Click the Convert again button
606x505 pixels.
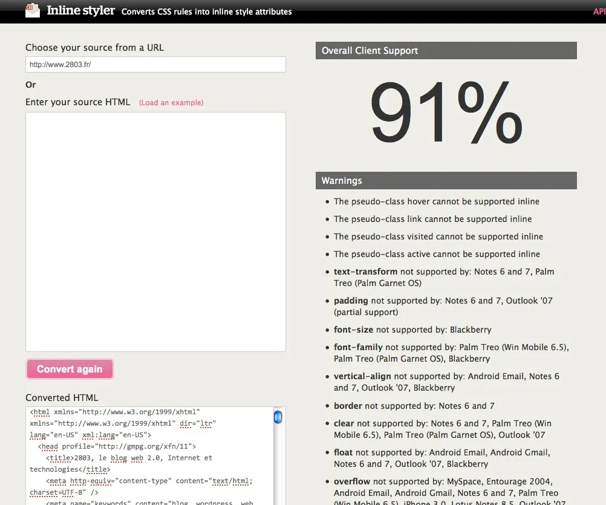point(70,369)
